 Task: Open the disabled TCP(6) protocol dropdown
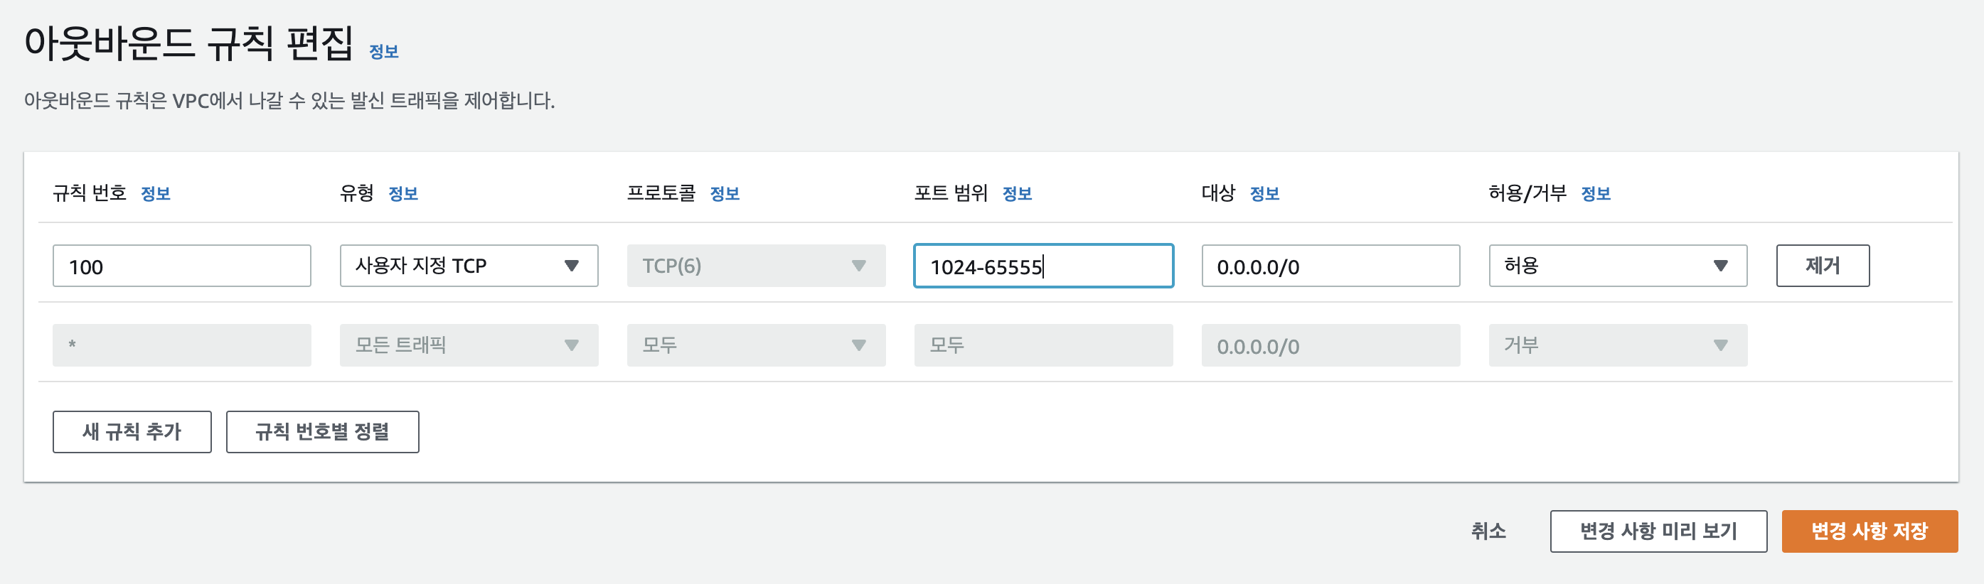point(757,266)
